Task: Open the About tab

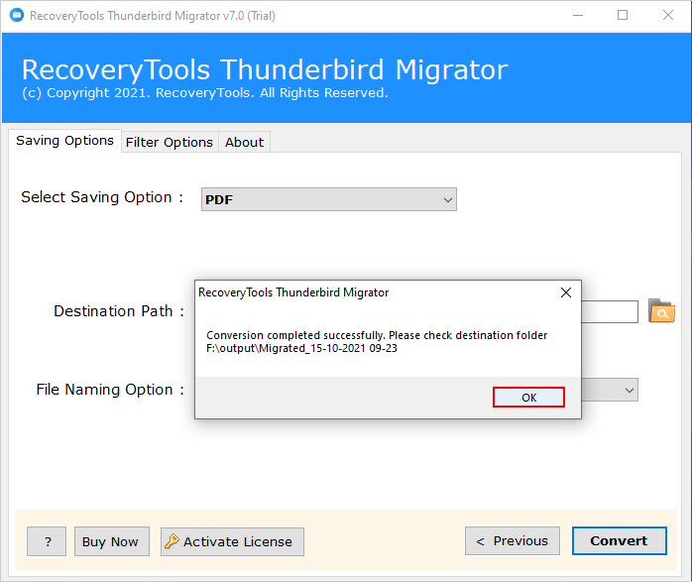Action: [244, 142]
